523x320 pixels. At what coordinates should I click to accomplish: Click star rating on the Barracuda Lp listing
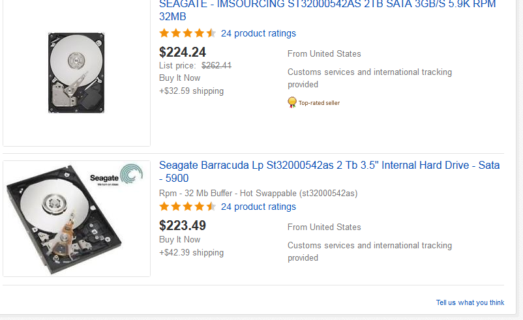[187, 207]
